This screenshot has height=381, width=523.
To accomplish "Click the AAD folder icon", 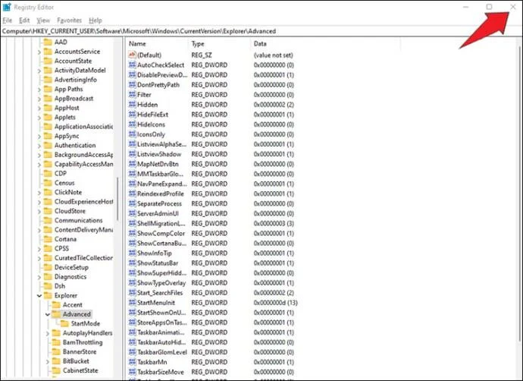I will point(48,42).
